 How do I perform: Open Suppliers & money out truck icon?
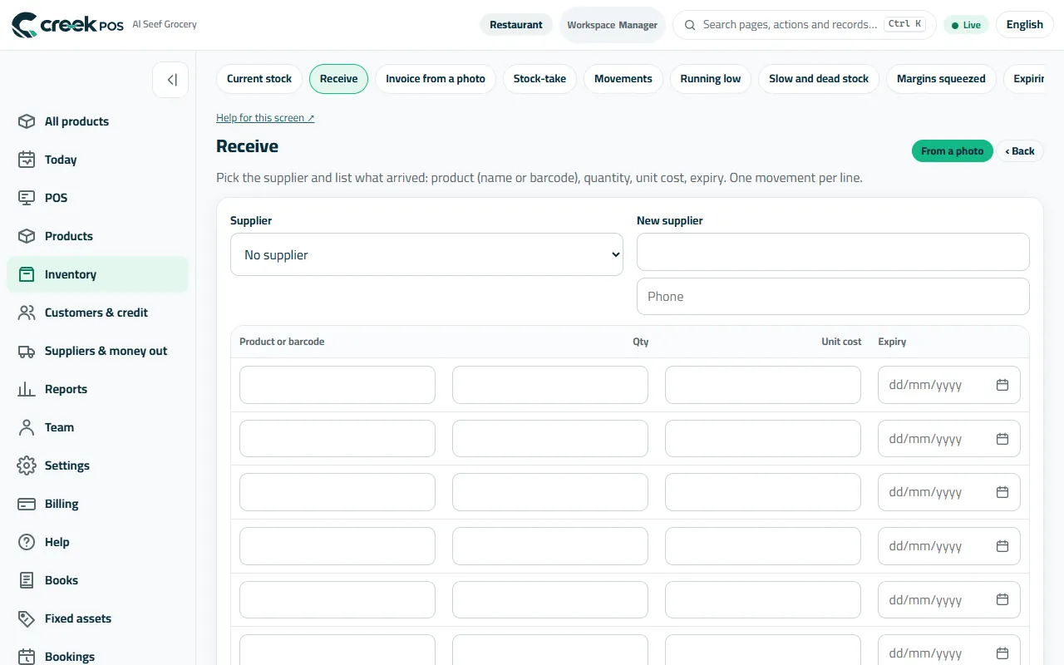point(27,351)
